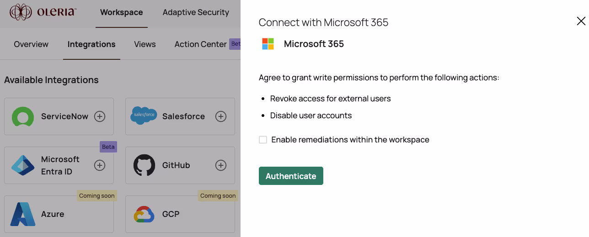Click the GitHub octocat logo
Viewport: 589px width, 237px height.
144,165
